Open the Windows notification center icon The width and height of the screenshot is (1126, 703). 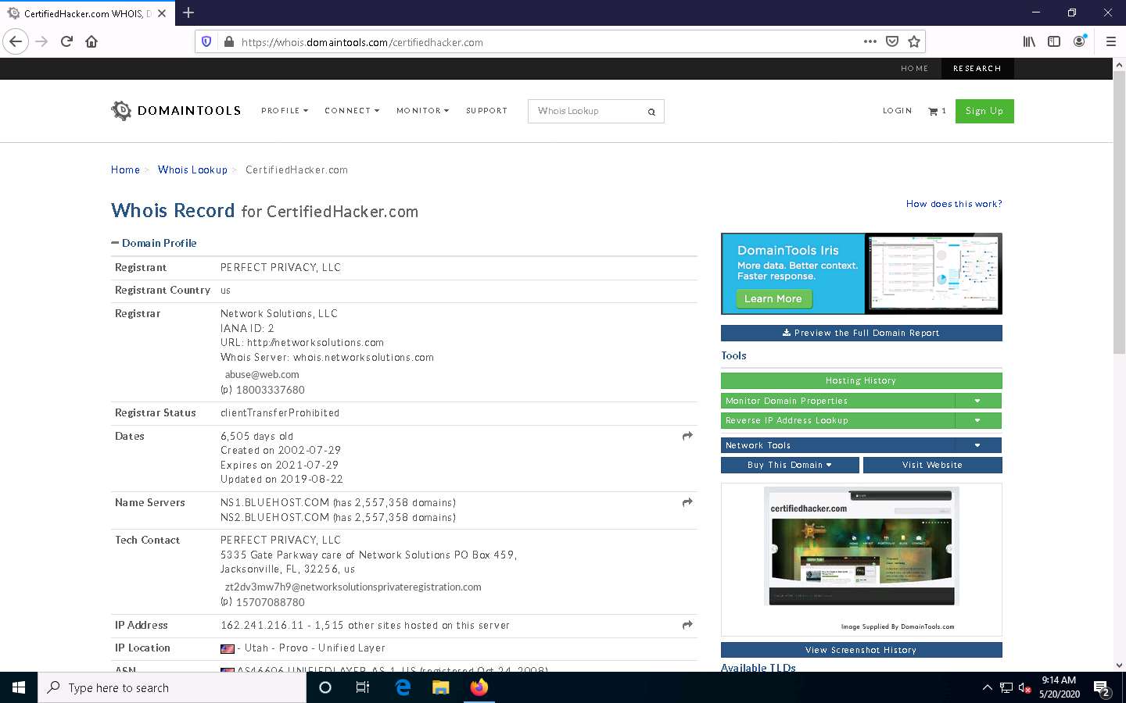(1103, 688)
